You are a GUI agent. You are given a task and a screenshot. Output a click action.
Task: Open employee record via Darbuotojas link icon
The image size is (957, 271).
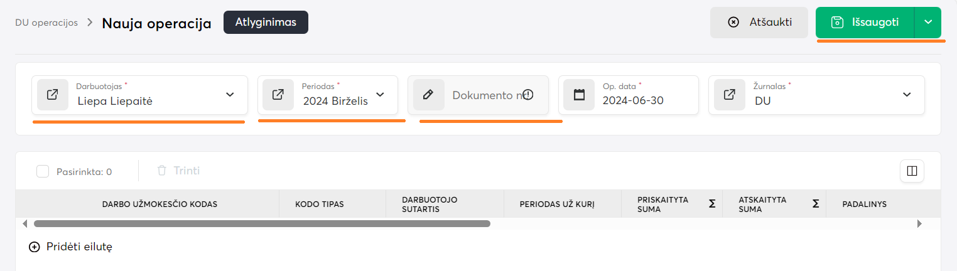pyautogui.click(x=53, y=95)
